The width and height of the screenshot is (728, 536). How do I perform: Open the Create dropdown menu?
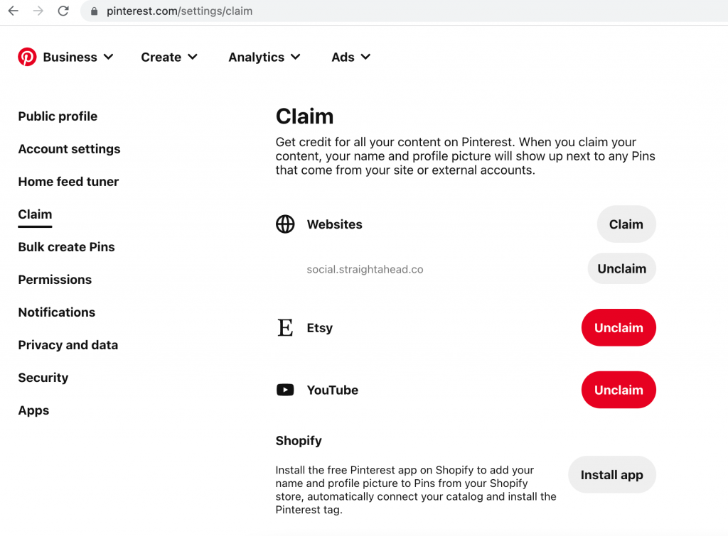(x=169, y=57)
